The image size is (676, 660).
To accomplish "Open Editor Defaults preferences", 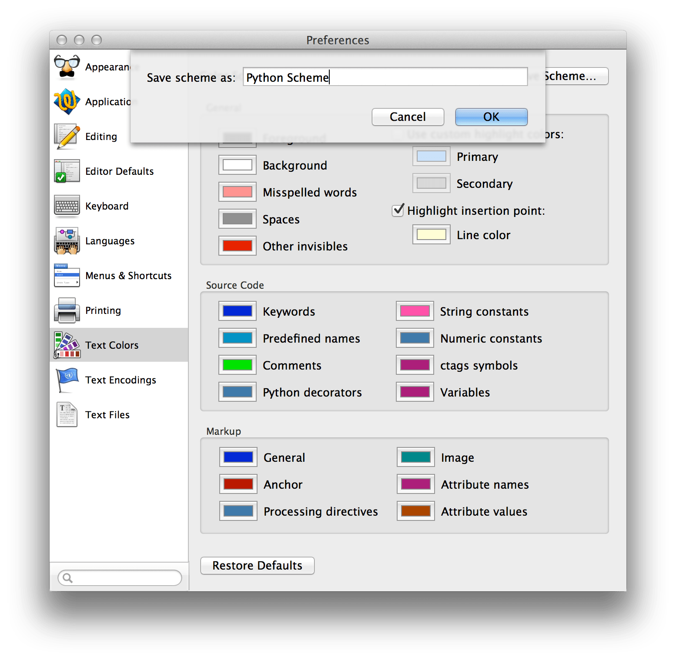I will pos(66,171).
